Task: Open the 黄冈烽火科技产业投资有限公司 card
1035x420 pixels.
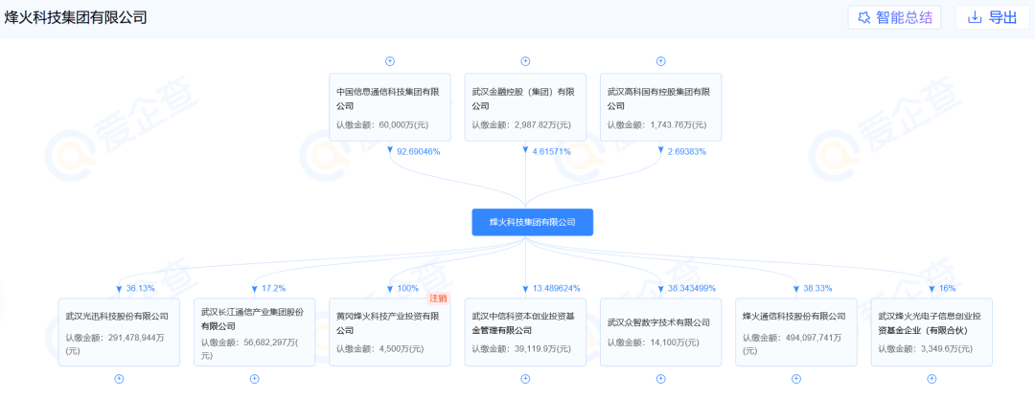Action: tap(389, 331)
